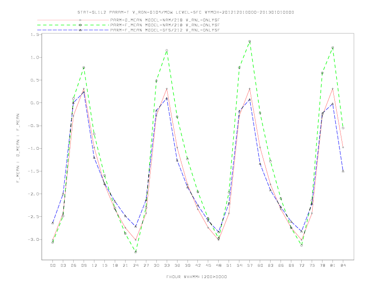The height and width of the screenshot is (289, 374).
Task: Click the green circle marker peak at hour 57
Action: click(250, 42)
